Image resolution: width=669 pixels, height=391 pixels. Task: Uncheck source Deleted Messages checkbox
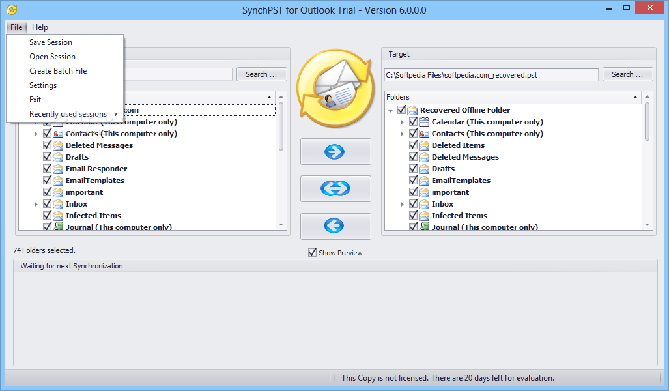point(47,145)
